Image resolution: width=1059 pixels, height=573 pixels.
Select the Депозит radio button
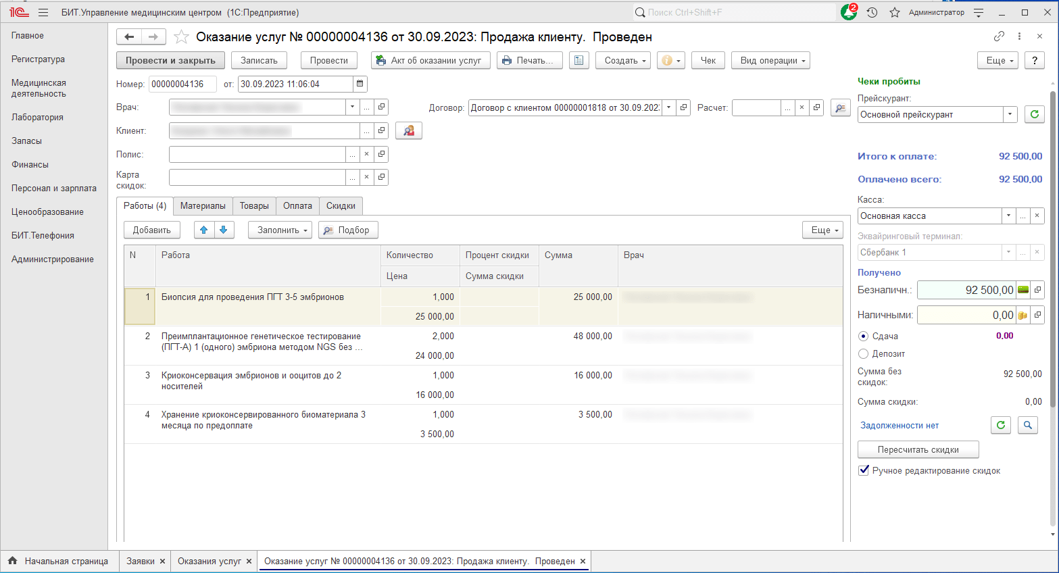(863, 353)
